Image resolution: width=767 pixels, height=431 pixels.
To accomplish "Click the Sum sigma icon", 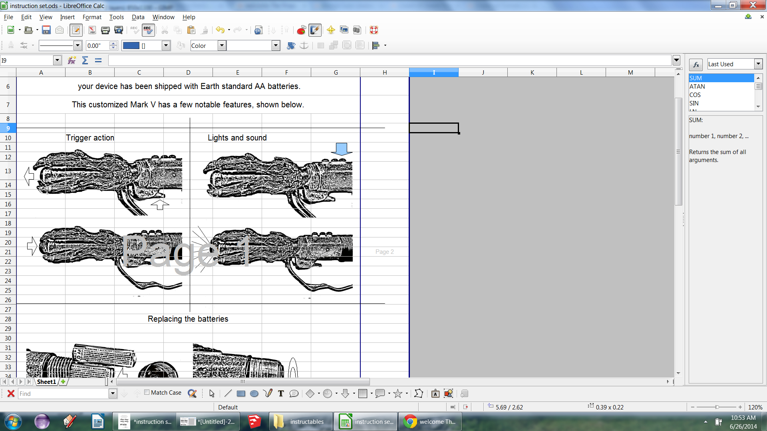I will (x=85, y=60).
